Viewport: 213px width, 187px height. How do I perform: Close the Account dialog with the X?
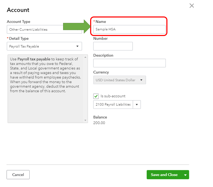[192, 6]
